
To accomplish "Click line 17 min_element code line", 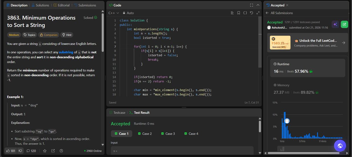I will point(173,90).
